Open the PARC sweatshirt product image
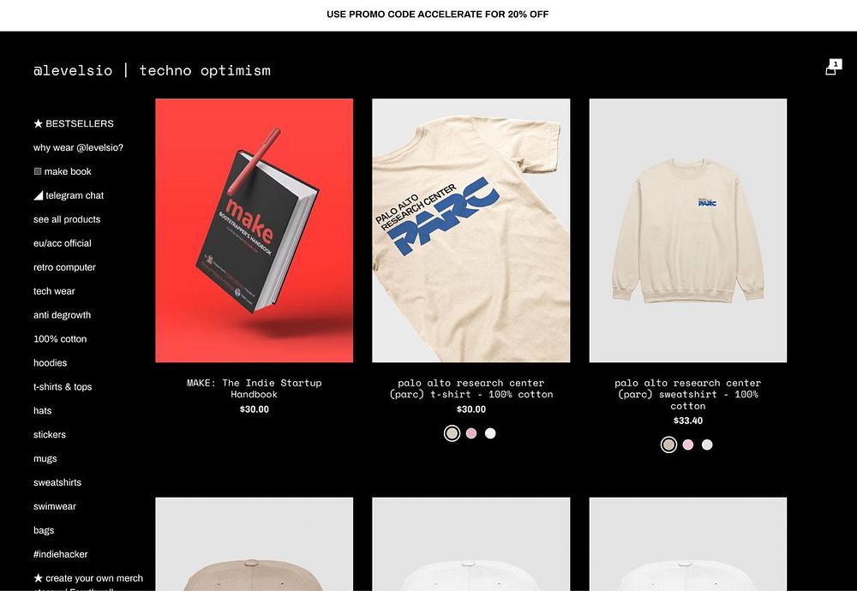 [x=688, y=230]
